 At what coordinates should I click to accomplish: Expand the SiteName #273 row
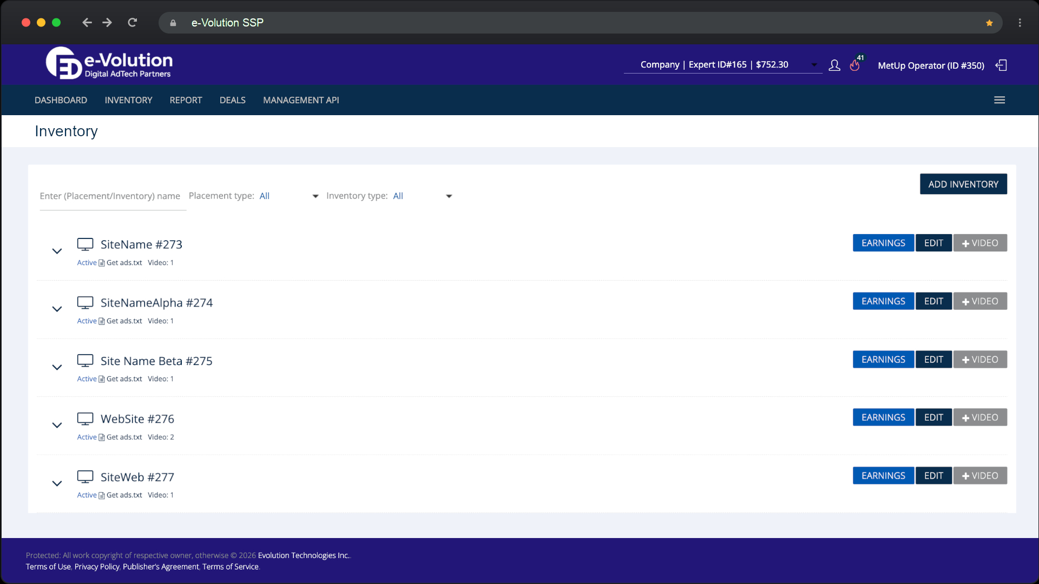pos(57,251)
